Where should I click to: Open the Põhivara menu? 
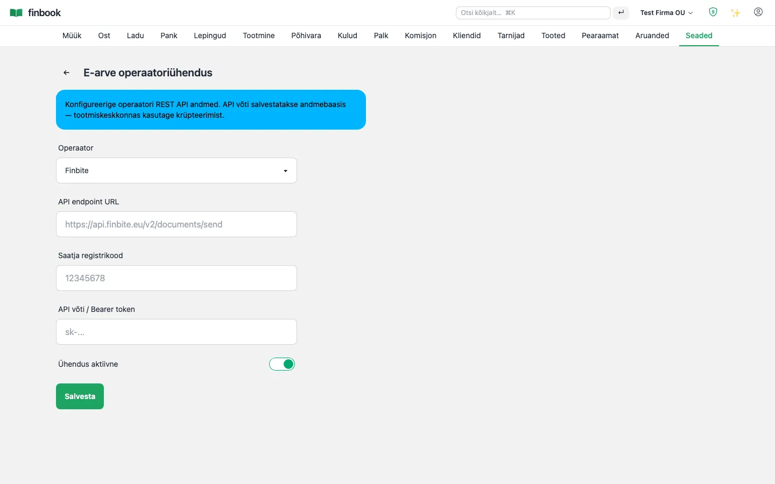pos(306,35)
